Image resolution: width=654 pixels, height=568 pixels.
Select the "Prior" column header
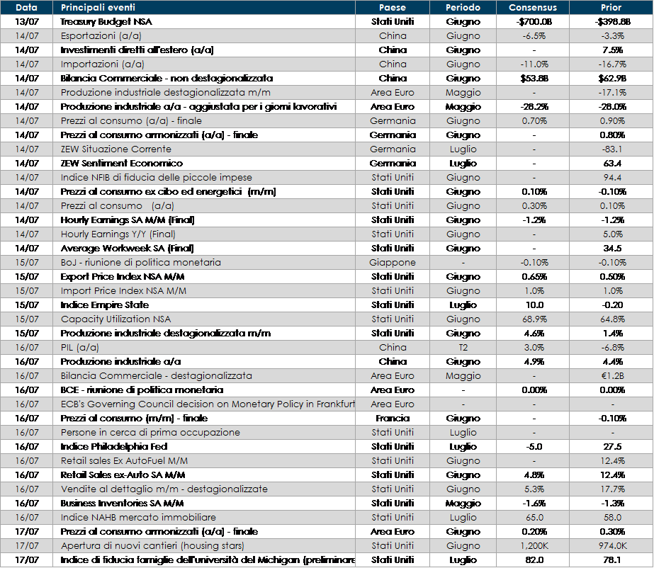pos(611,8)
